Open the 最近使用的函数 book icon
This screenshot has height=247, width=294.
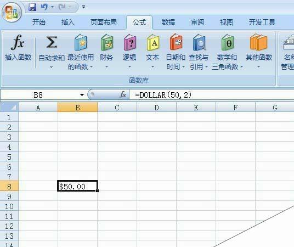[x=81, y=42]
